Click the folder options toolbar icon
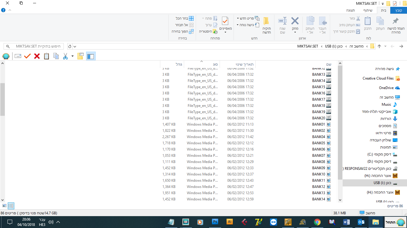The width and height of the screenshot is (407, 228). click(x=80, y=56)
